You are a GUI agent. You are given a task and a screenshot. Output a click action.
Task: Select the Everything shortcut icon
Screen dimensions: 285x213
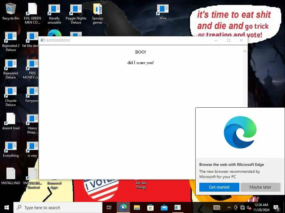coord(11,149)
